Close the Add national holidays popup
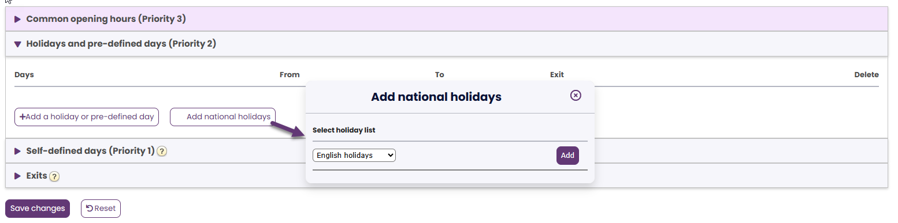 (576, 96)
